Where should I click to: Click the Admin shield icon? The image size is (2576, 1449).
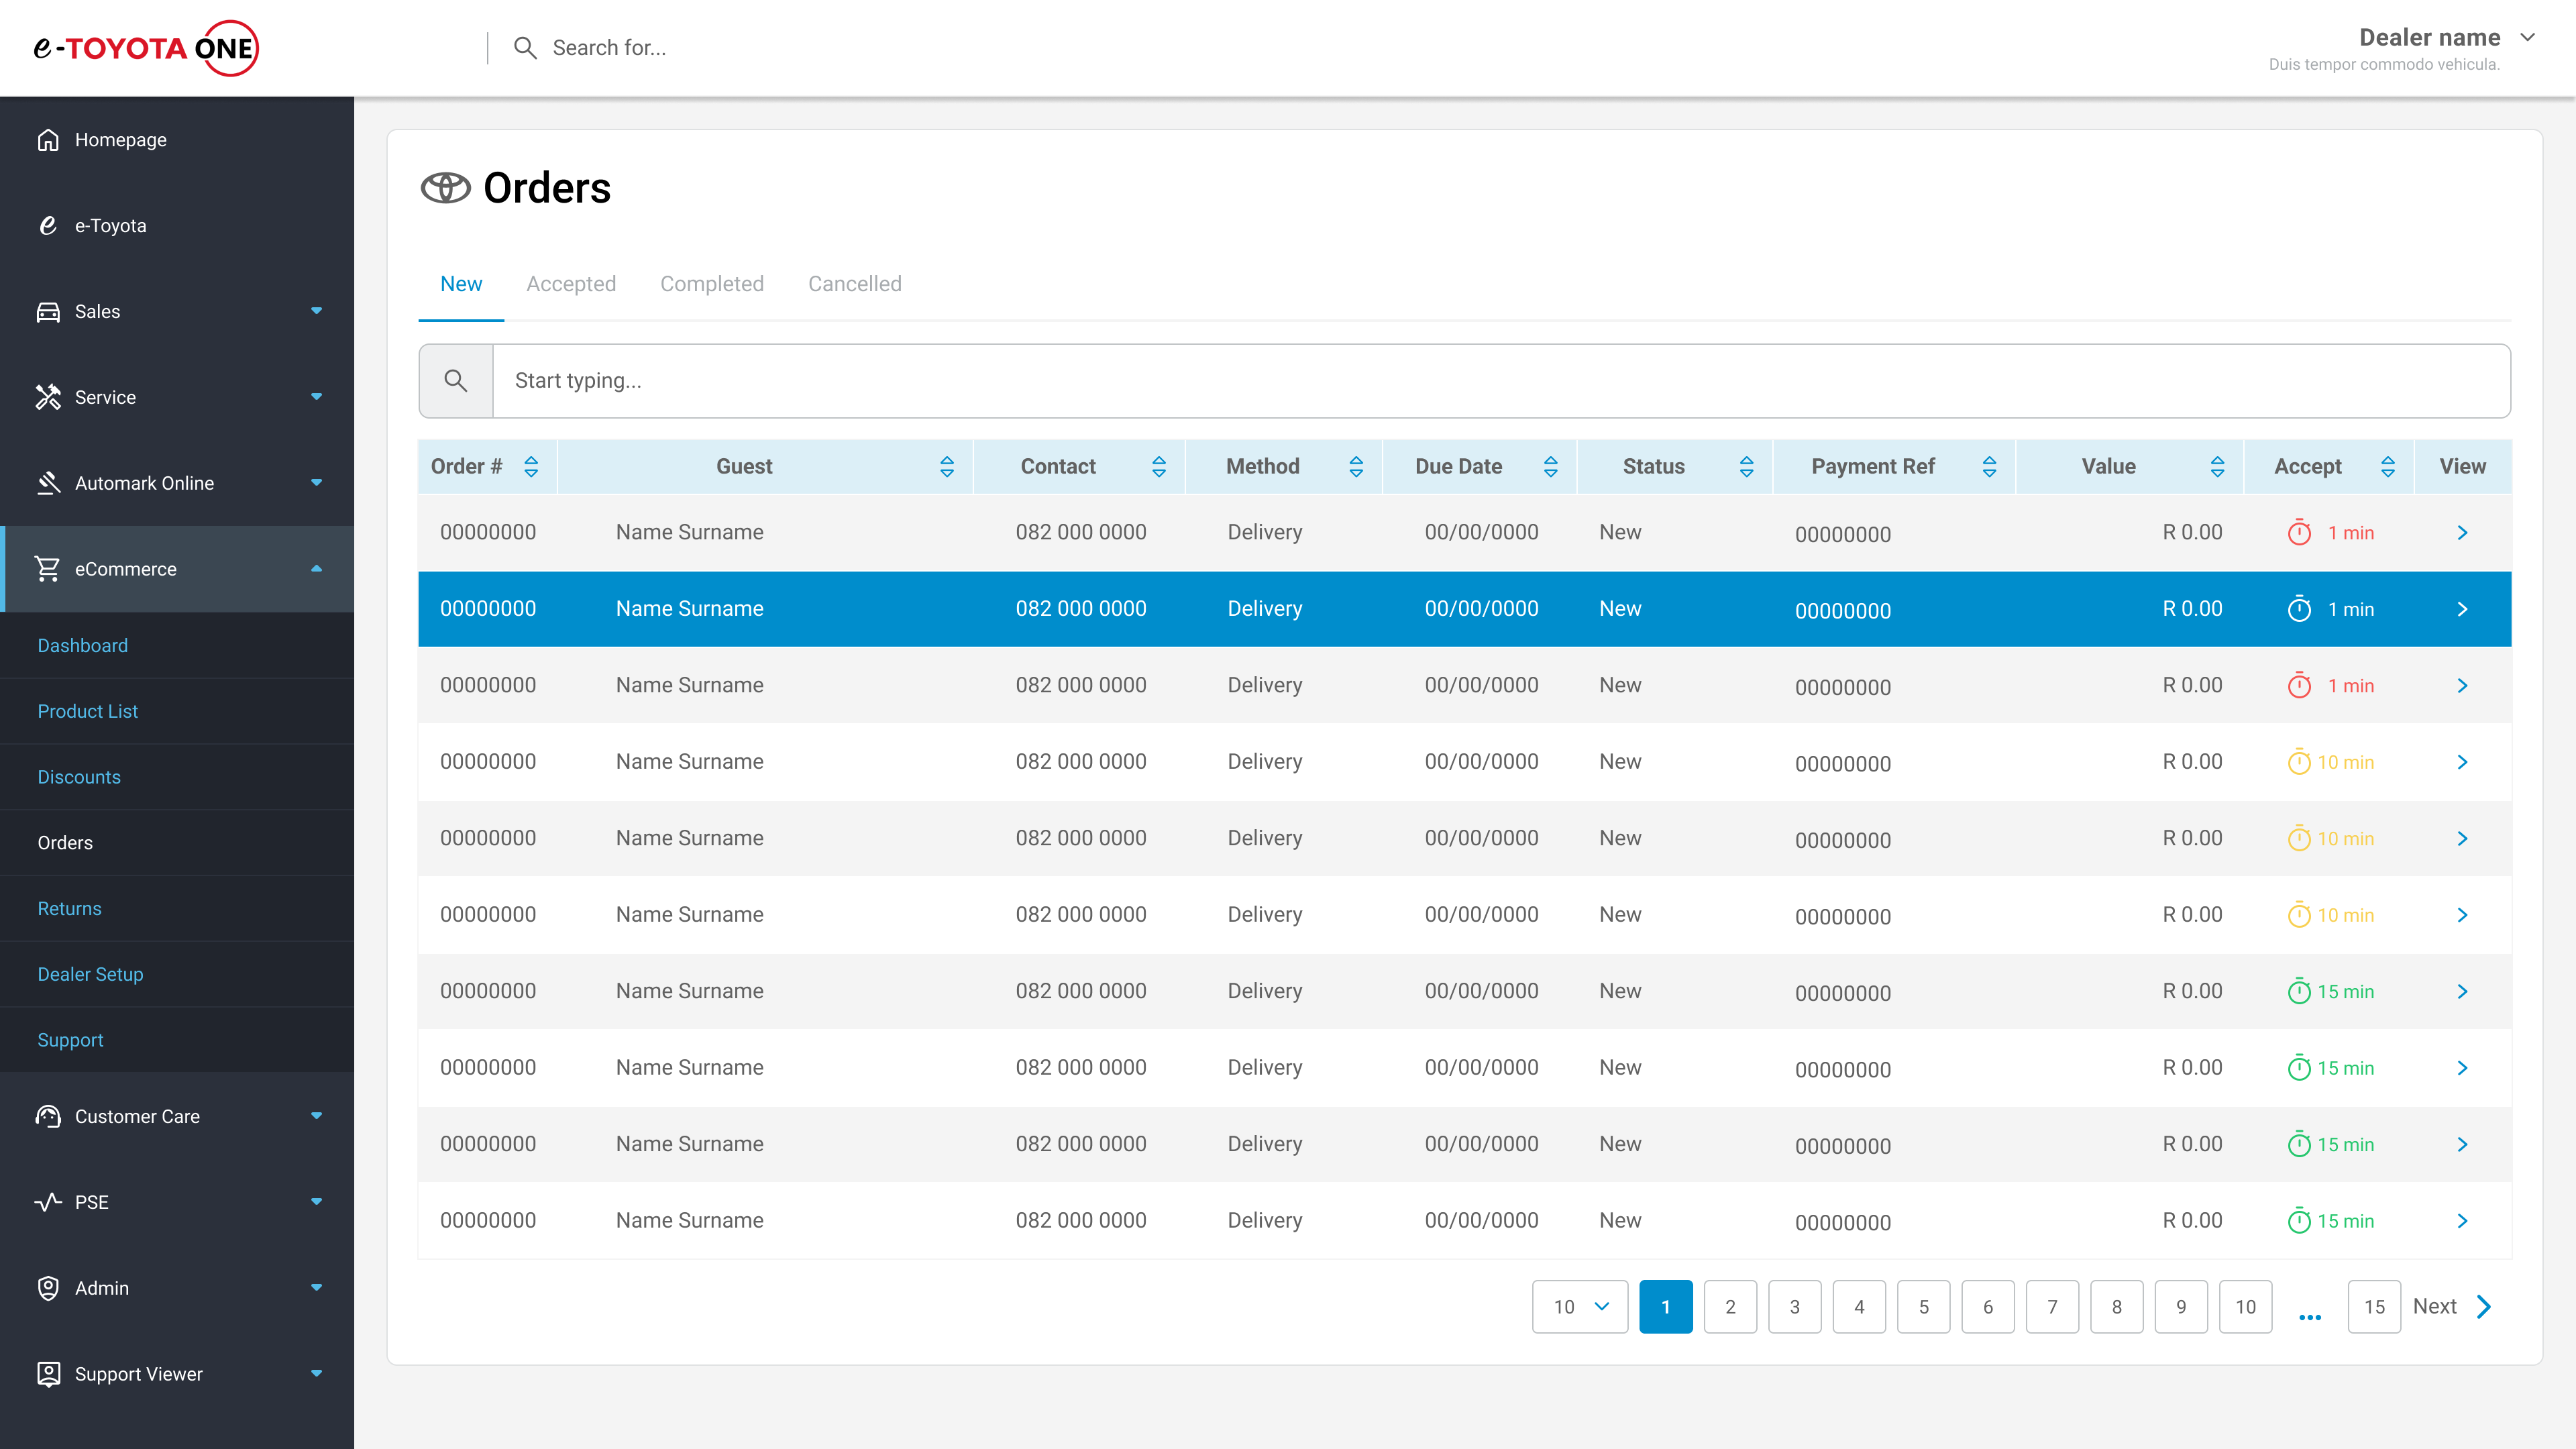[48, 1288]
